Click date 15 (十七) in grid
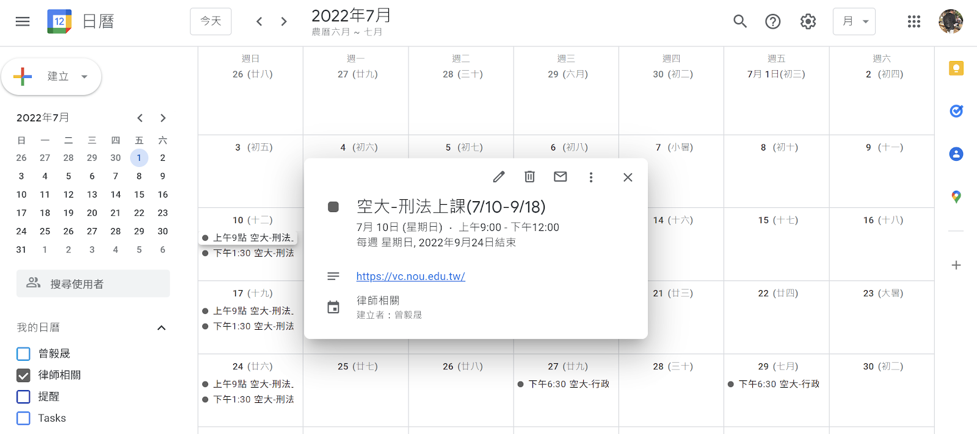The width and height of the screenshot is (977, 434). (778, 220)
